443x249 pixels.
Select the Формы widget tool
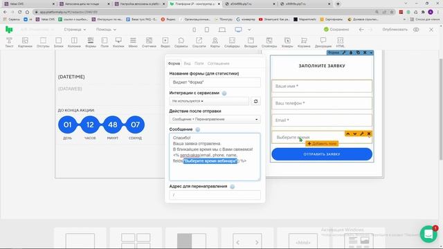(91, 42)
